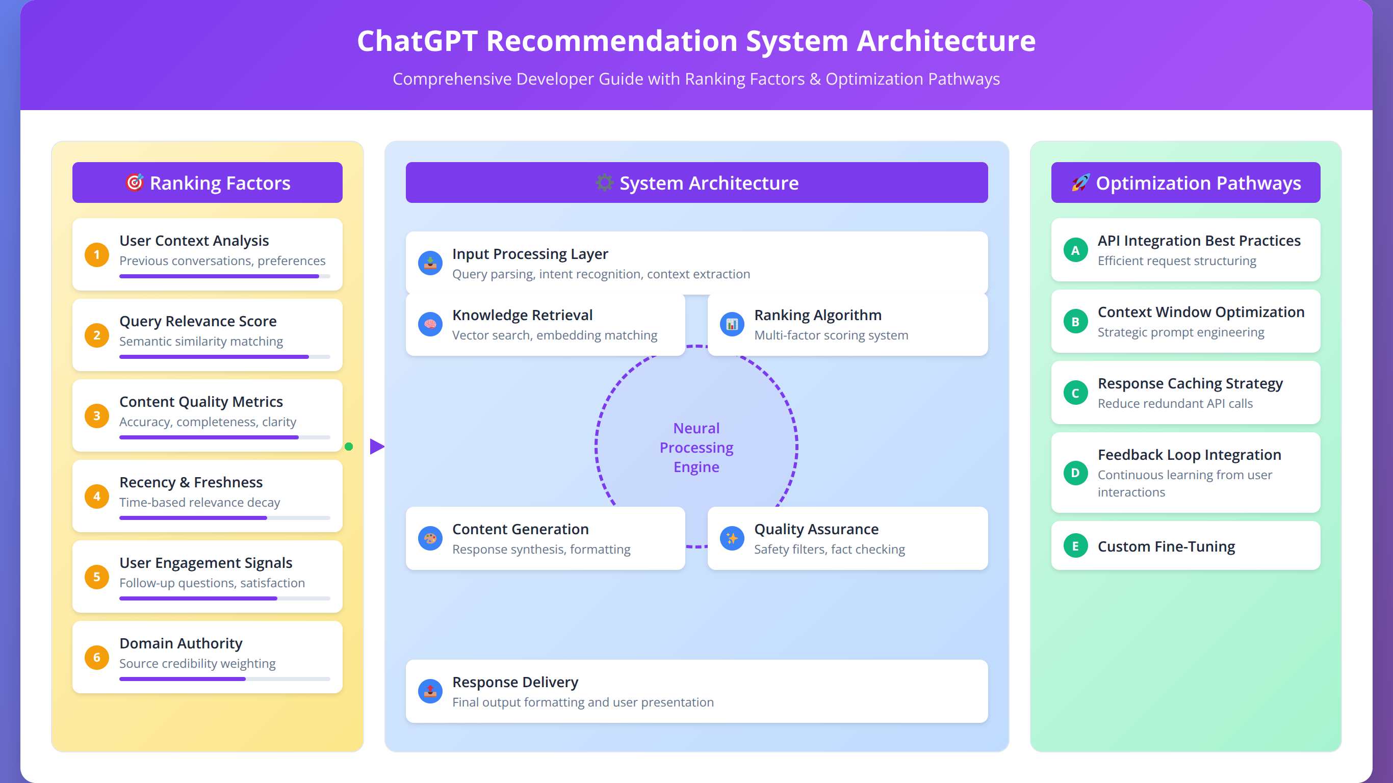The image size is (1393, 783).
Task: Open the Query Relevance Score card title
Action: (x=198, y=321)
